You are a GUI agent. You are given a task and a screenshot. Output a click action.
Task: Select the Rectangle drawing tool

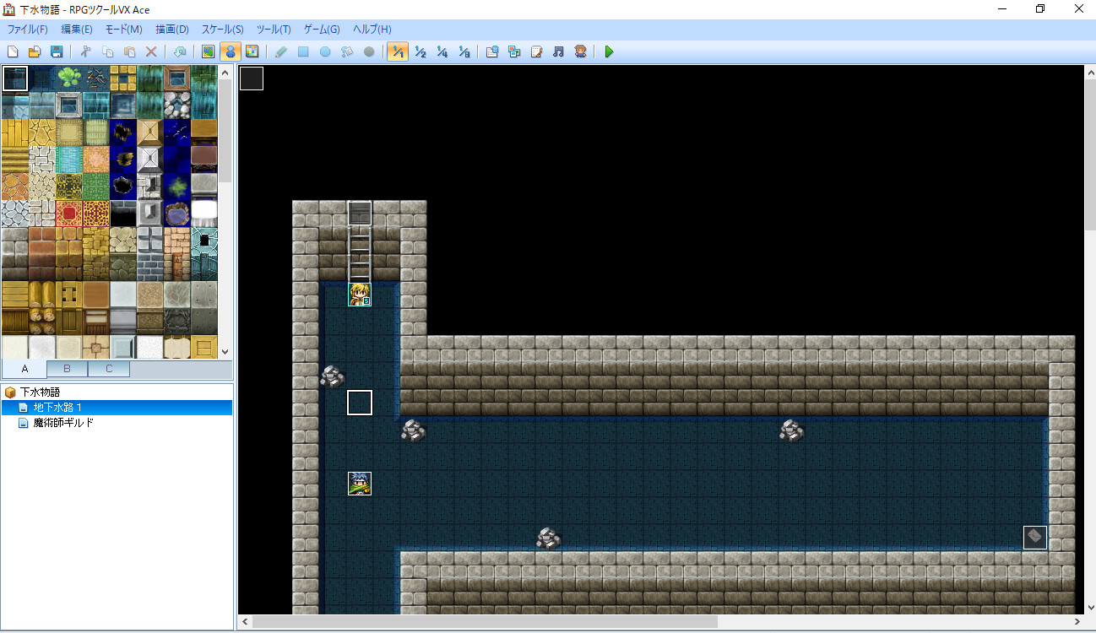(x=303, y=52)
